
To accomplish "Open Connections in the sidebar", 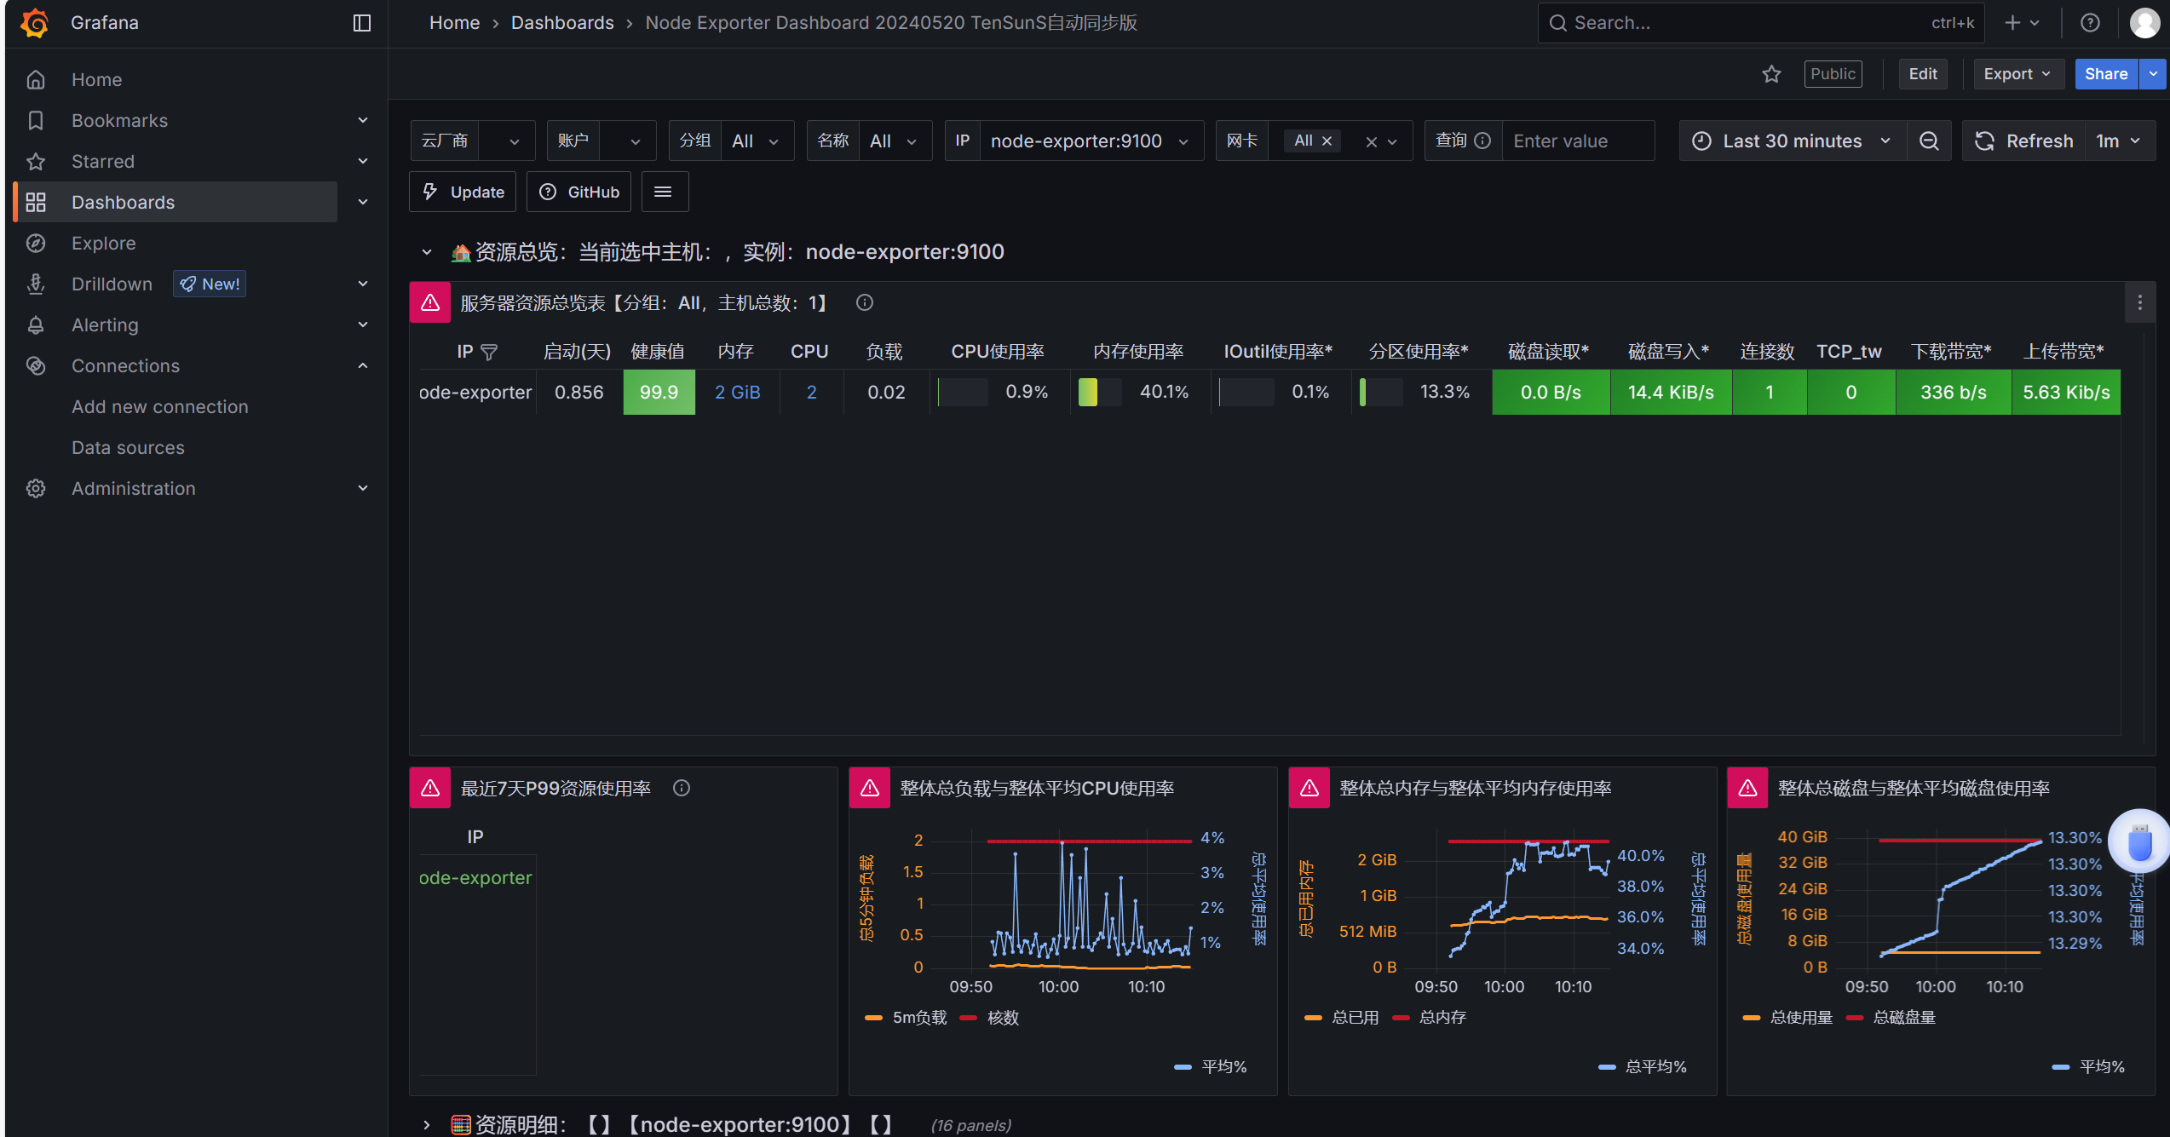I will (125, 365).
